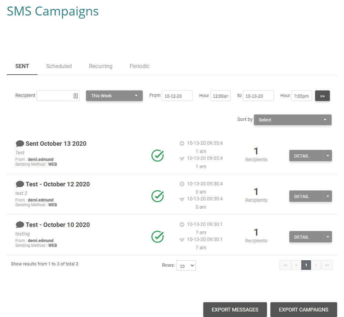Click the to date field 10-13-20
Viewport: 344px width, 317px height.
(258, 96)
